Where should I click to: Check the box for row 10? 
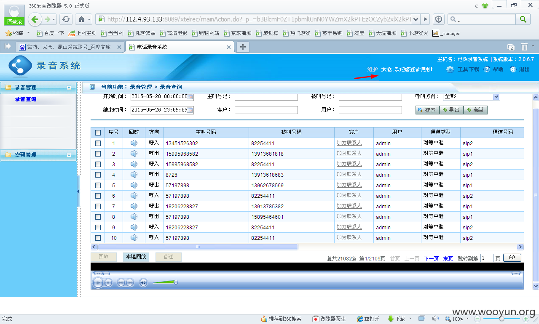point(98,238)
